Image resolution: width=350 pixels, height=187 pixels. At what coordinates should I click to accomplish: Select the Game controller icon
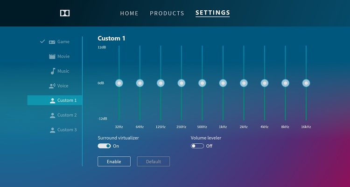(x=52, y=42)
